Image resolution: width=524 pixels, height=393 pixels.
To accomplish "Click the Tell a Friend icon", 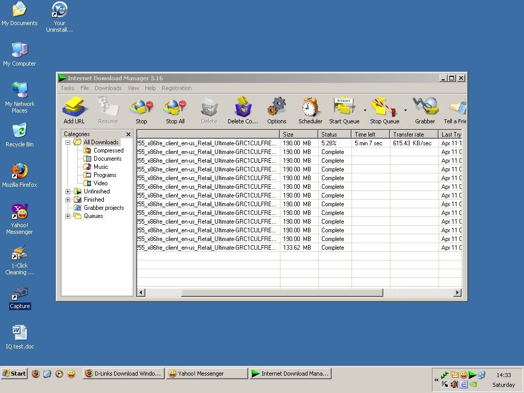I will (x=455, y=111).
